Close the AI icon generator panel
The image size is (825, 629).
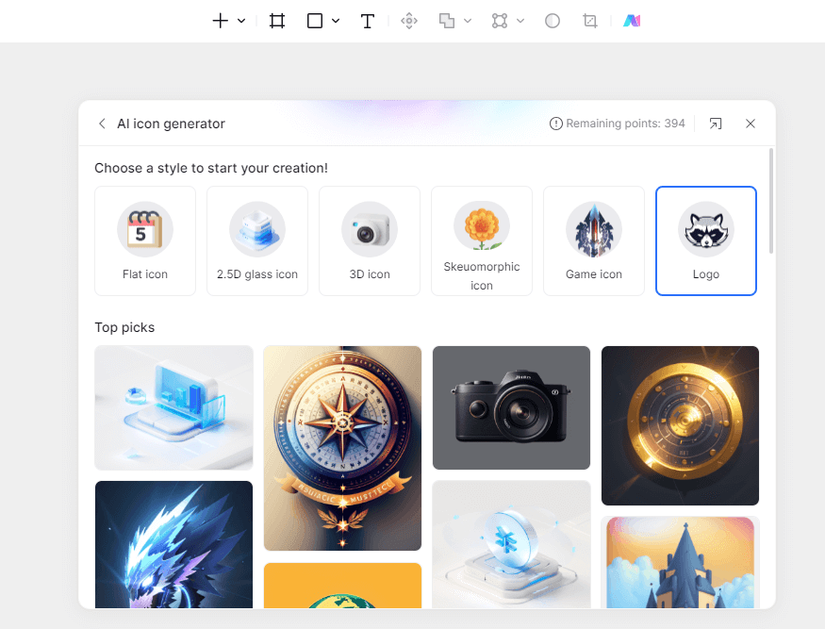pyautogui.click(x=751, y=124)
